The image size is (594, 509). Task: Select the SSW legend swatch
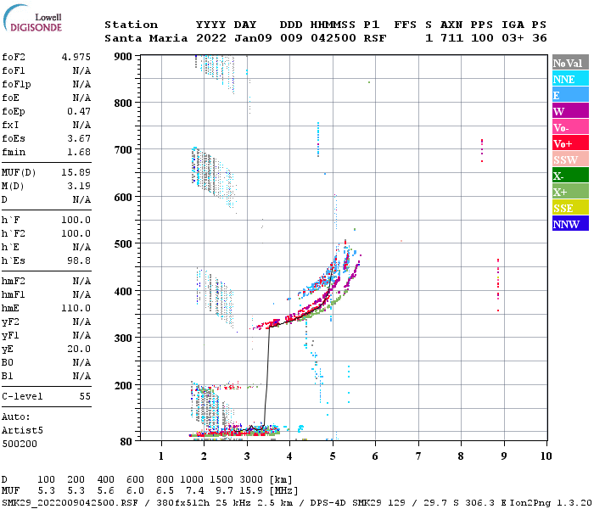[570, 159]
